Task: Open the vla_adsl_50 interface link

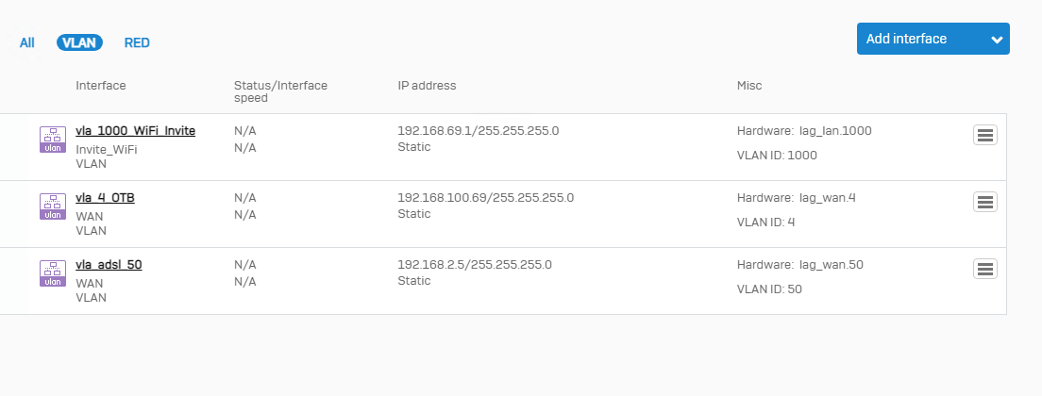Action: pos(109,265)
